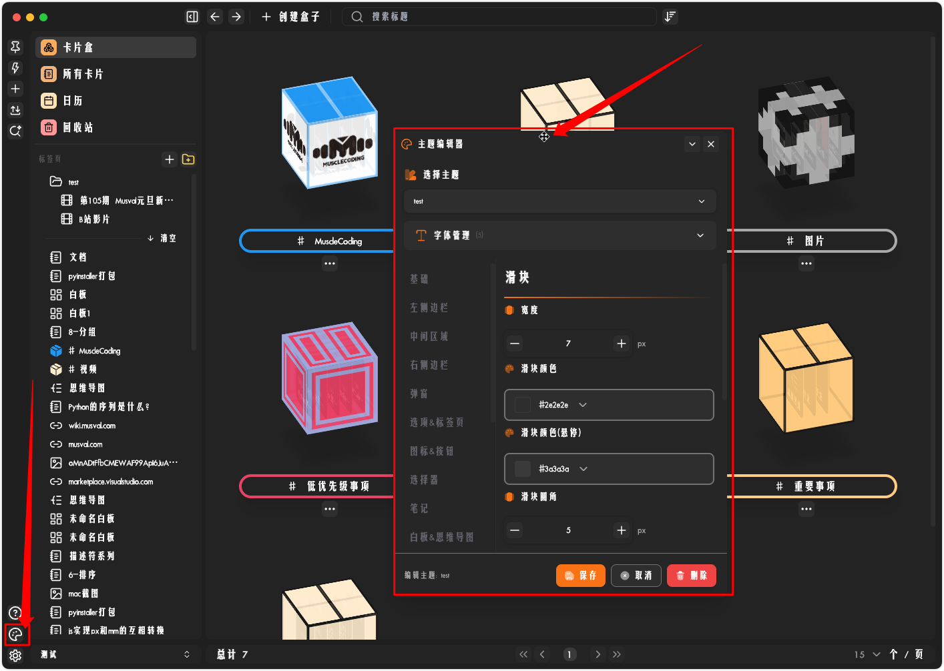Expand the test theme selection dropdown
This screenshot has width=944, height=671.
click(559, 201)
